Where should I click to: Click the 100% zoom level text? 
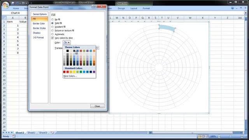(213, 136)
